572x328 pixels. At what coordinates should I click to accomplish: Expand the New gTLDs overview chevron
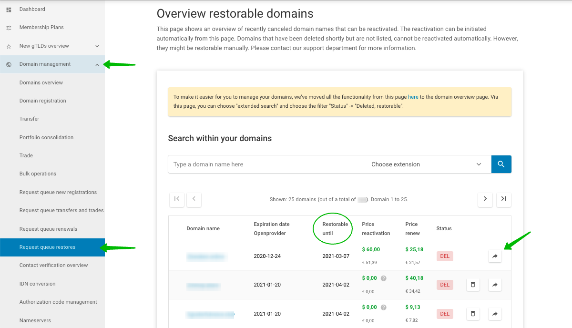pos(97,46)
